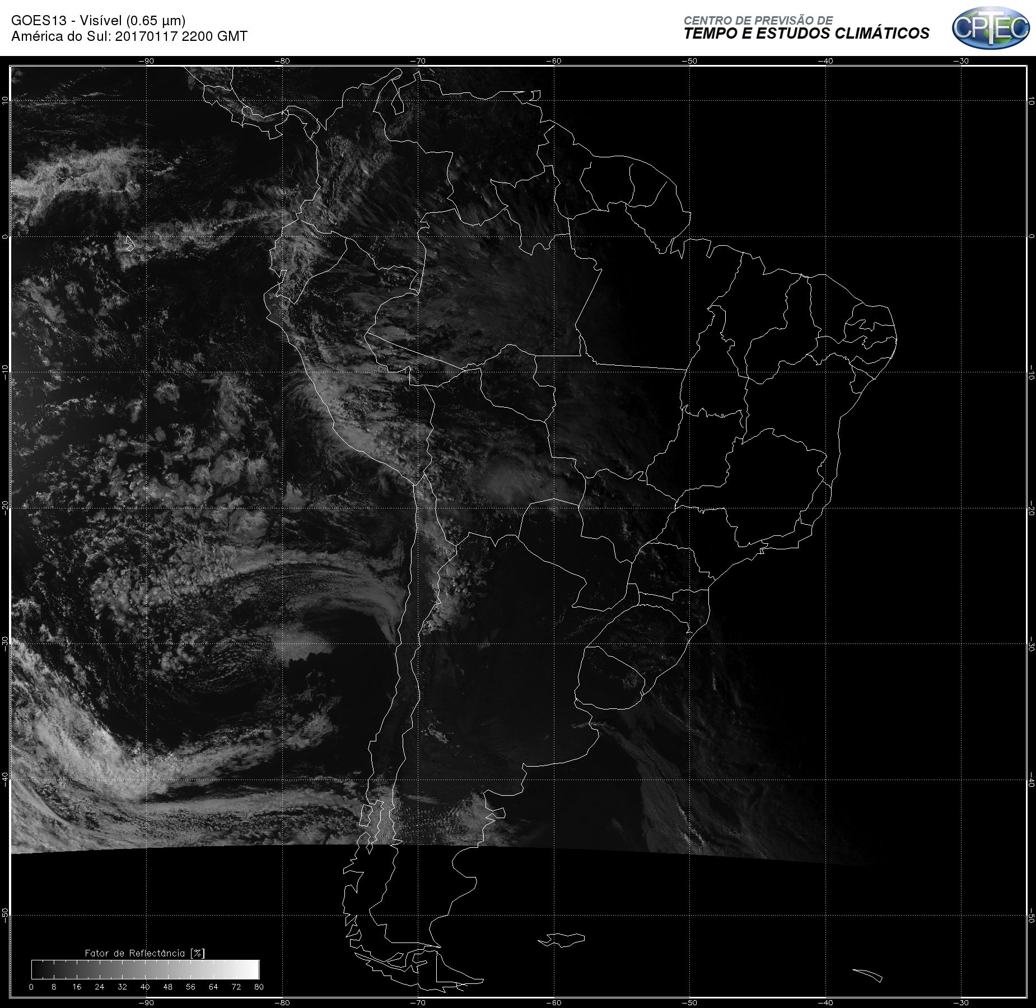Click the top '-70' longitude label

coord(418,61)
